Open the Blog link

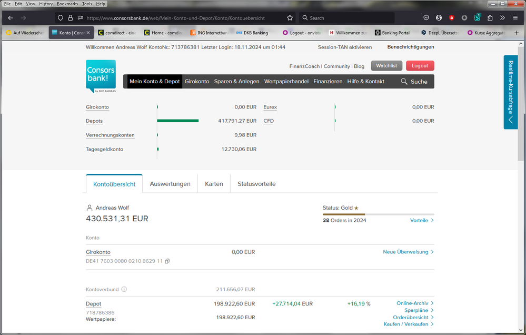click(359, 66)
